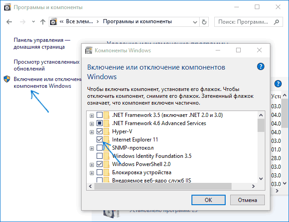Refresh the Programs and Features view
The height and width of the screenshot is (222, 289).
tap(204, 22)
